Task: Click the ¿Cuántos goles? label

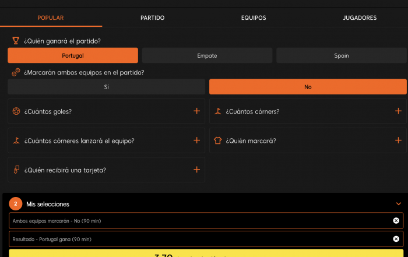Action: pos(48,111)
